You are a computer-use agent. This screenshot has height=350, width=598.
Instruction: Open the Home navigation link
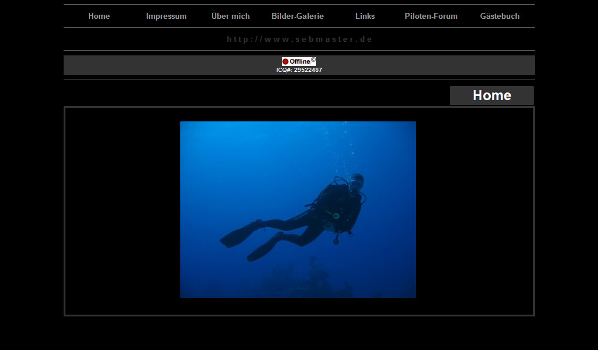pyautogui.click(x=99, y=16)
